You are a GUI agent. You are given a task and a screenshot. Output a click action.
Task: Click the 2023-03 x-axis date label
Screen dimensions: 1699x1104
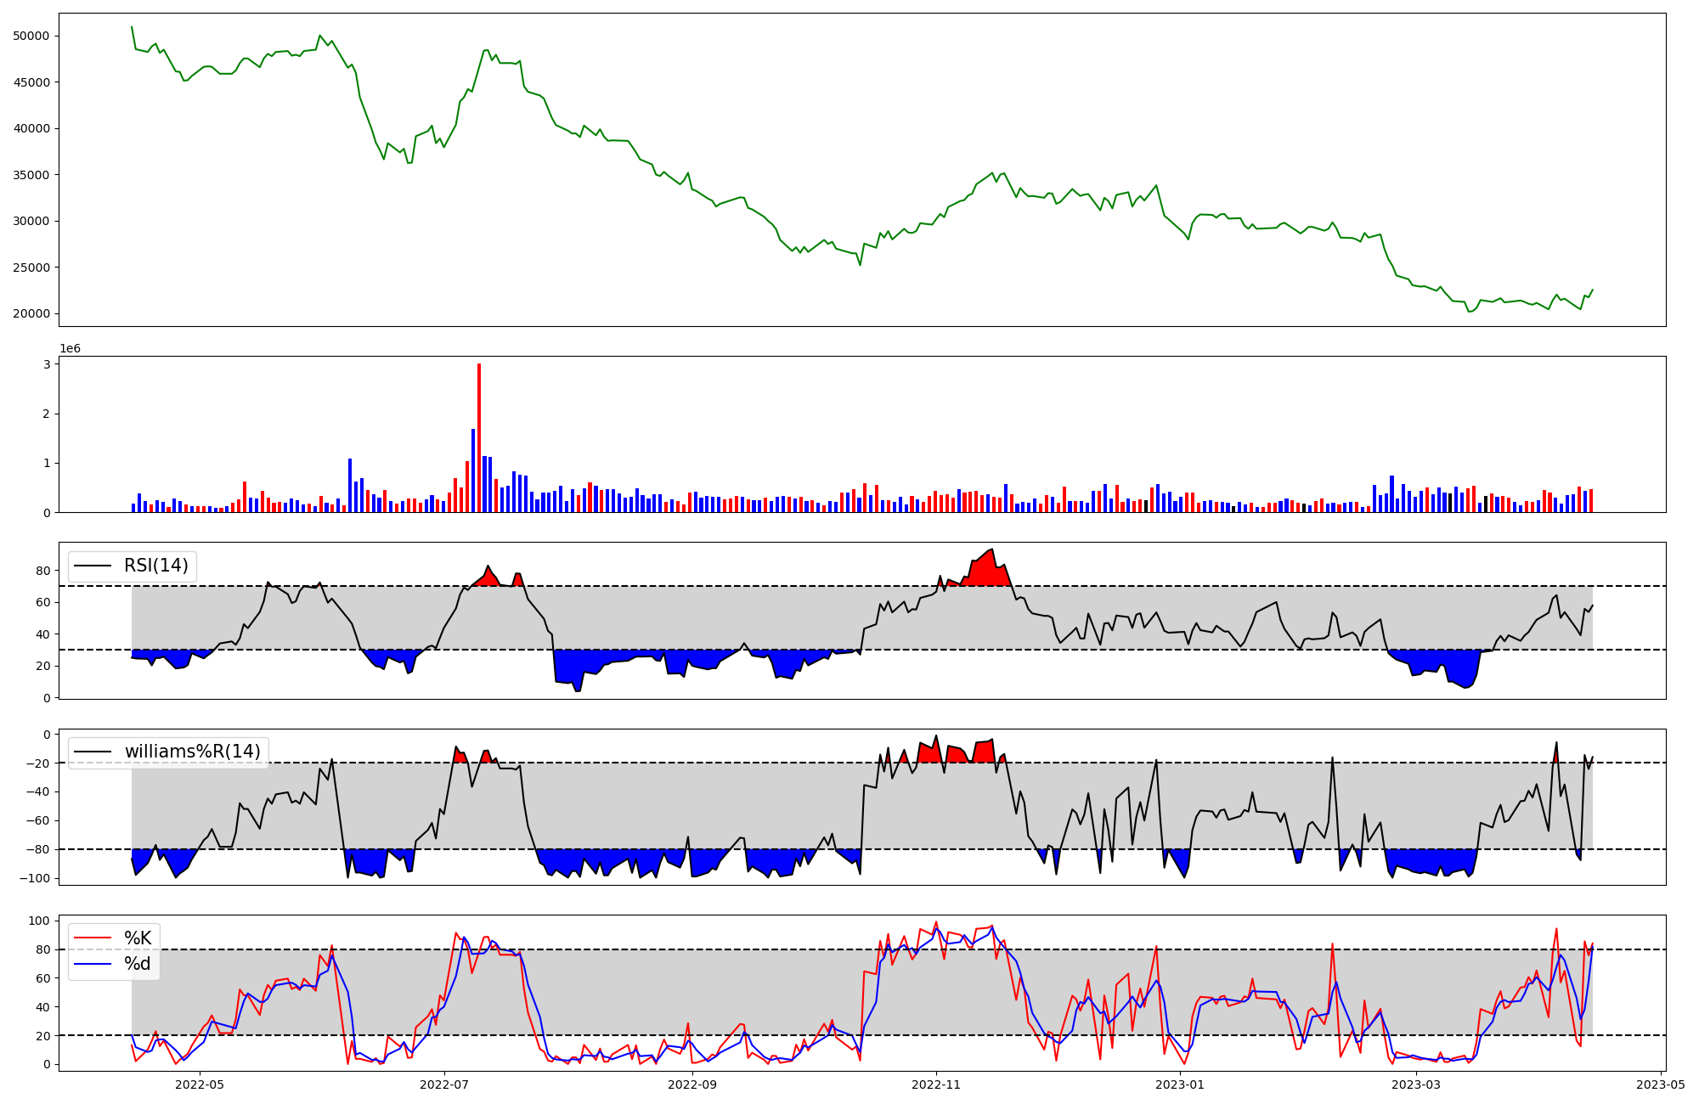coord(1417,1084)
